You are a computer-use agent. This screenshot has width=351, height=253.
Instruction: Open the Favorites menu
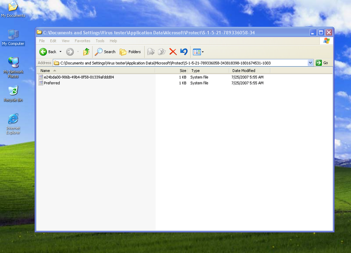82,41
